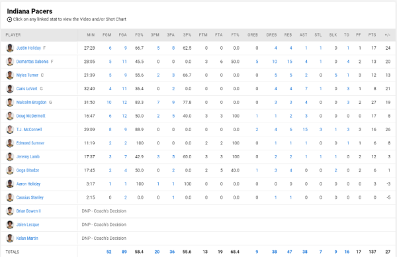View team total 38 assists

(x=305, y=252)
